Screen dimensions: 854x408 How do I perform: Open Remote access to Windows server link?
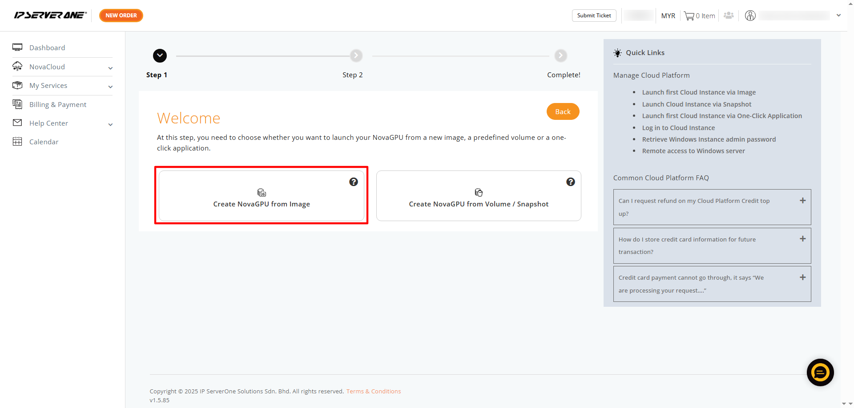693,151
